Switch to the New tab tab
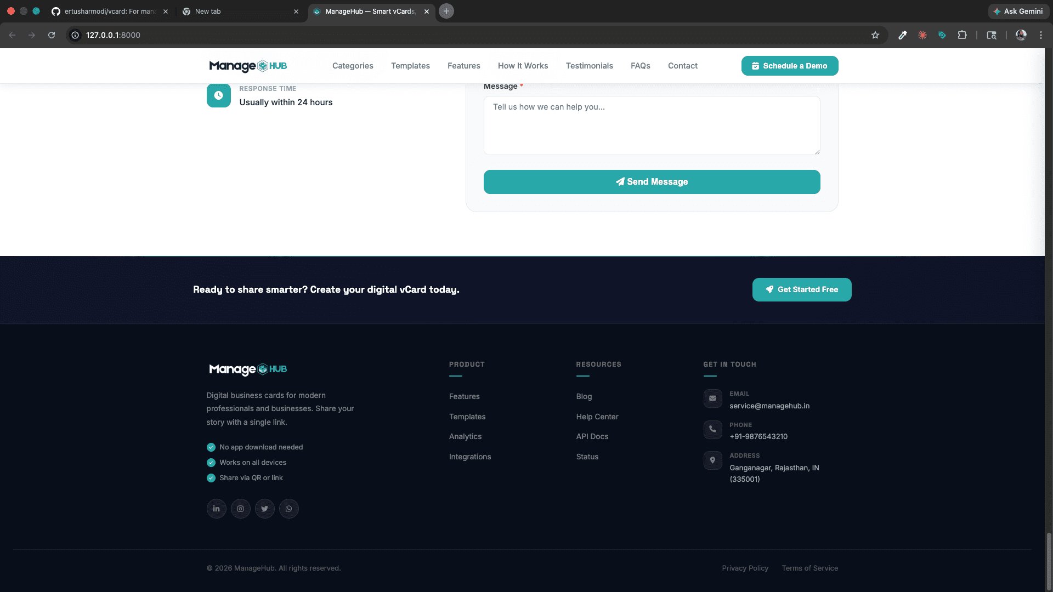 tap(241, 11)
